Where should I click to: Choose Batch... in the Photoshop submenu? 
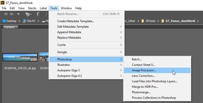[157, 59]
